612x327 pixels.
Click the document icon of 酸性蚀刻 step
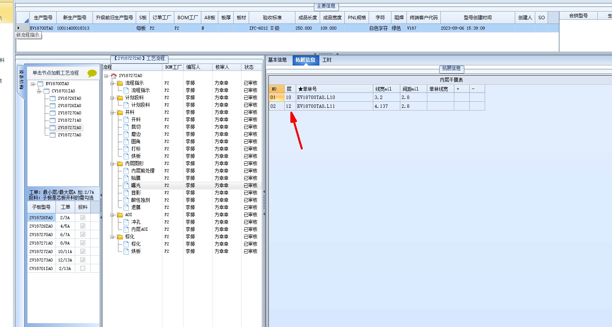point(126,200)
